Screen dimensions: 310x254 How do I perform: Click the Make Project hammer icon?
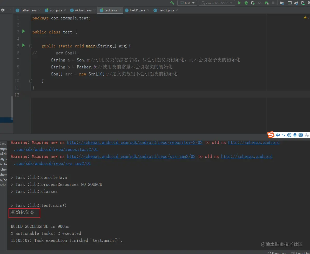click(172, 3)
